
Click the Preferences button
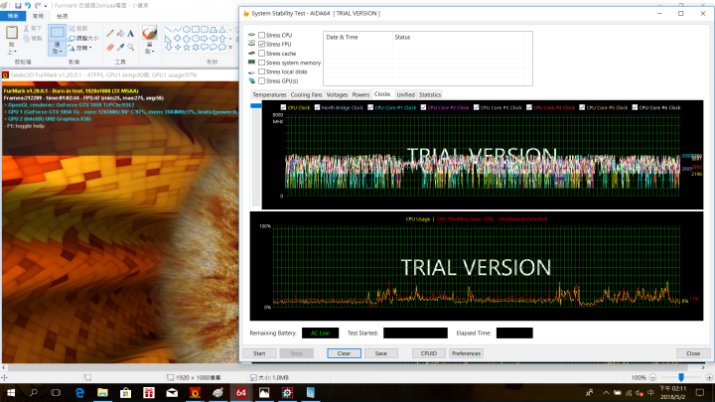coord(466,353)
